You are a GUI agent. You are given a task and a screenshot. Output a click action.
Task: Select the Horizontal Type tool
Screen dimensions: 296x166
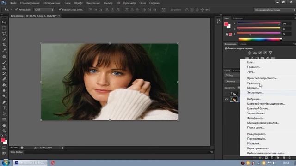pos(4,108)
